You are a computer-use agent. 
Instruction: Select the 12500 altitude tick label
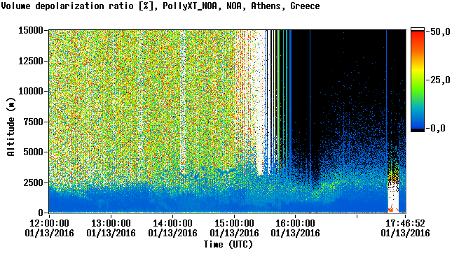click(31, 61)
